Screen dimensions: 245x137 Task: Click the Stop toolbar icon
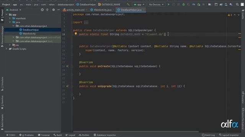pyautogui.click(x=203, y=5)
